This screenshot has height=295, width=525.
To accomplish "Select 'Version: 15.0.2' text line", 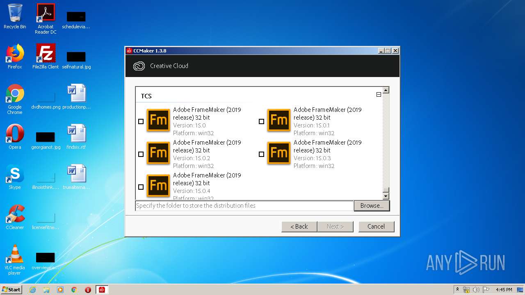I will coord(192,158).
